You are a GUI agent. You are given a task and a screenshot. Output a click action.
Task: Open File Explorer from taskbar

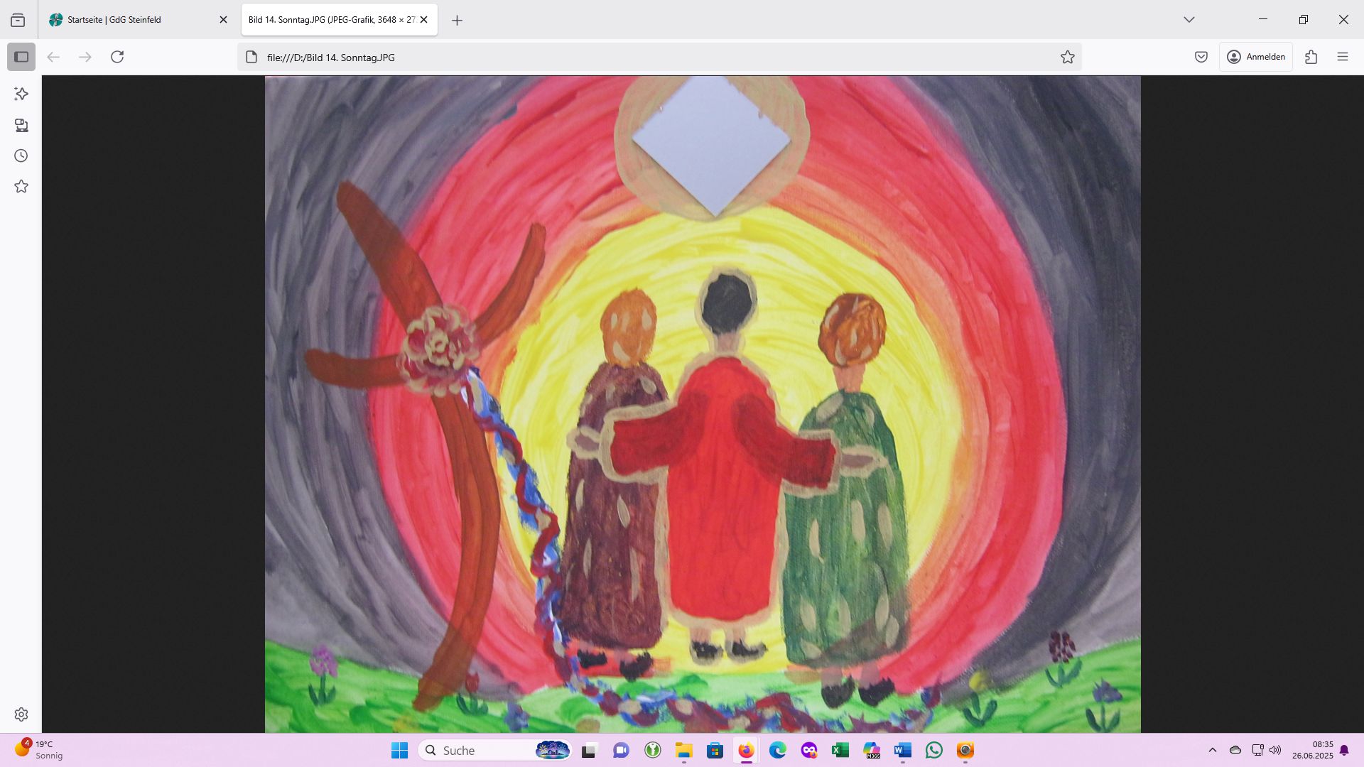coord(683,751)
